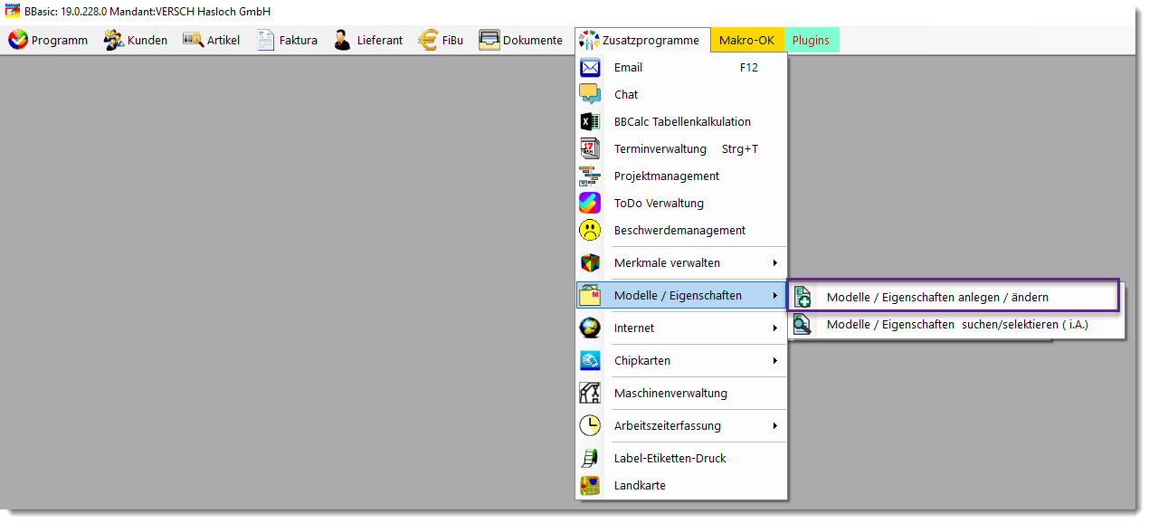Image resolution: width=1149 pixels, height=523 pixels.
Task: Click the Maschinenverwaltung machine icon
Action: coord(590,393)
